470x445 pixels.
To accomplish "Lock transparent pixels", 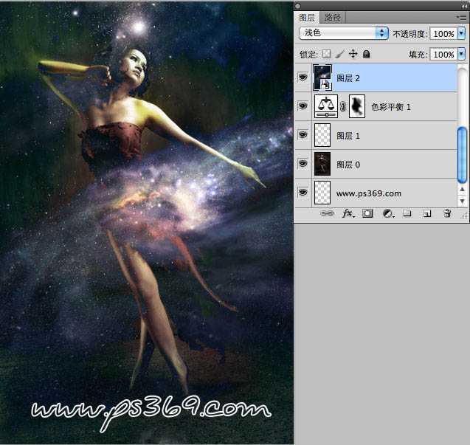I will point(326,54).
